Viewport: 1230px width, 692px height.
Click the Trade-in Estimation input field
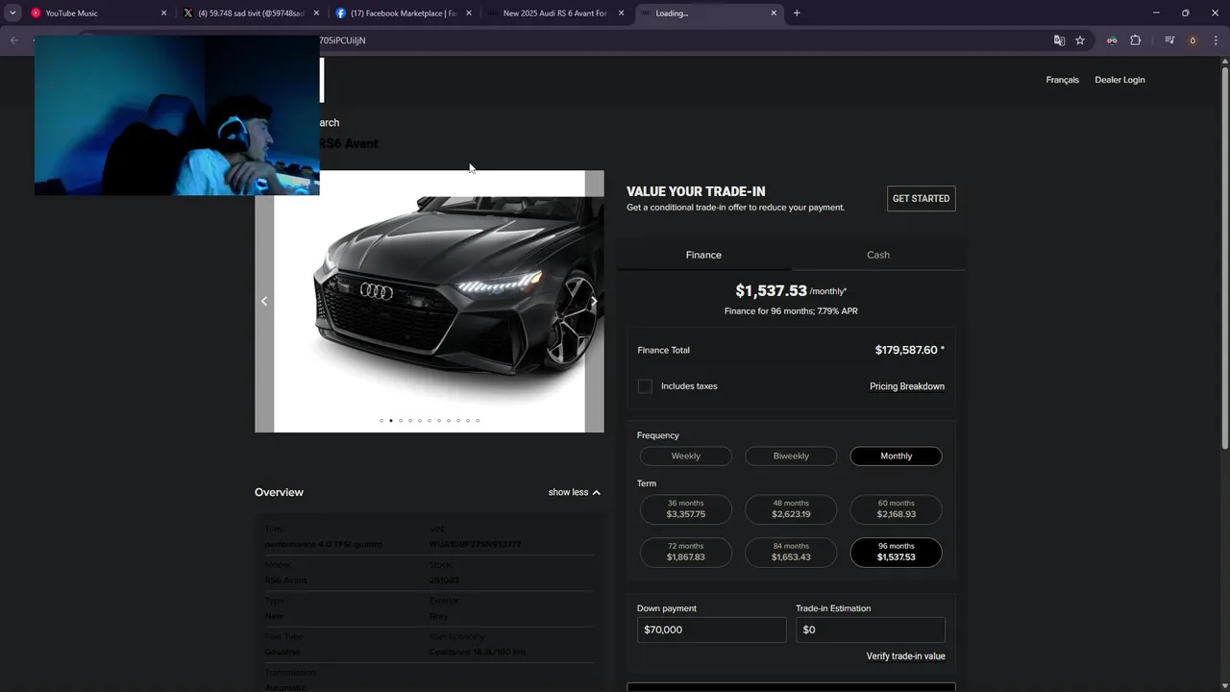871,630
